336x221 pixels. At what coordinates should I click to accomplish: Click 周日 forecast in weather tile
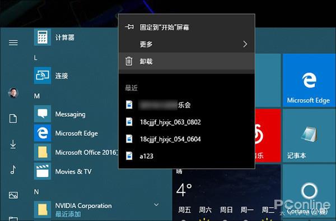coord(226,210)
